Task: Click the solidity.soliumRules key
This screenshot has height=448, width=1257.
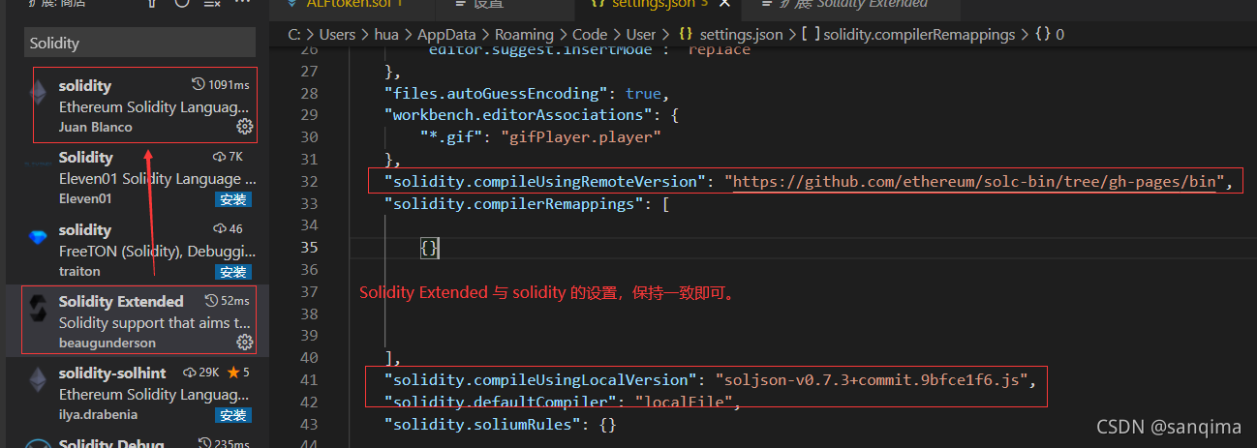Action: 482,424
